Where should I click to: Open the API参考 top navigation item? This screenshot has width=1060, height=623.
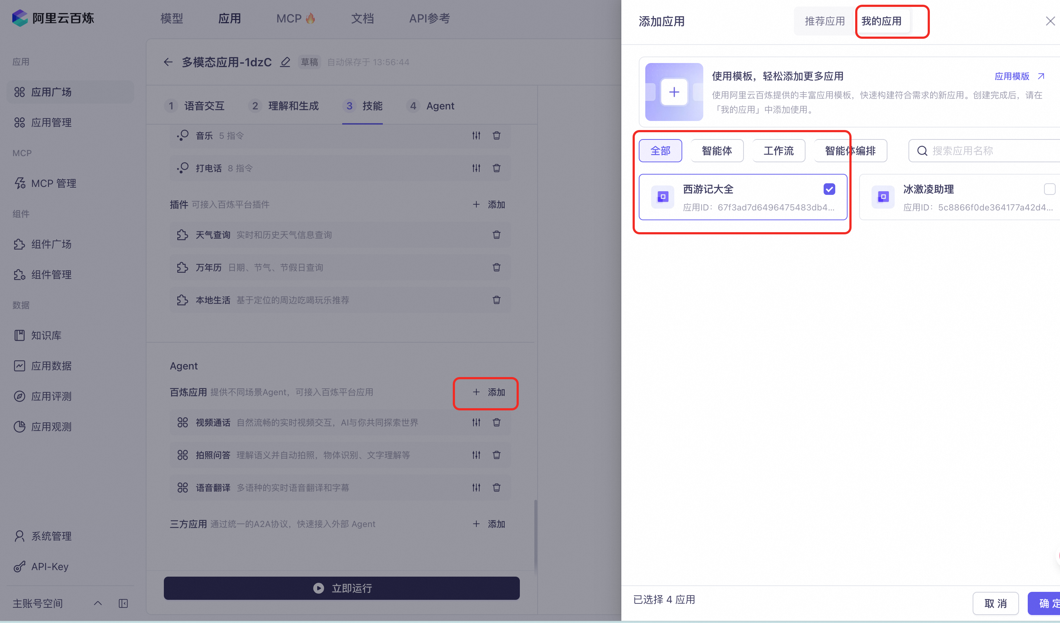click(430, 18)
